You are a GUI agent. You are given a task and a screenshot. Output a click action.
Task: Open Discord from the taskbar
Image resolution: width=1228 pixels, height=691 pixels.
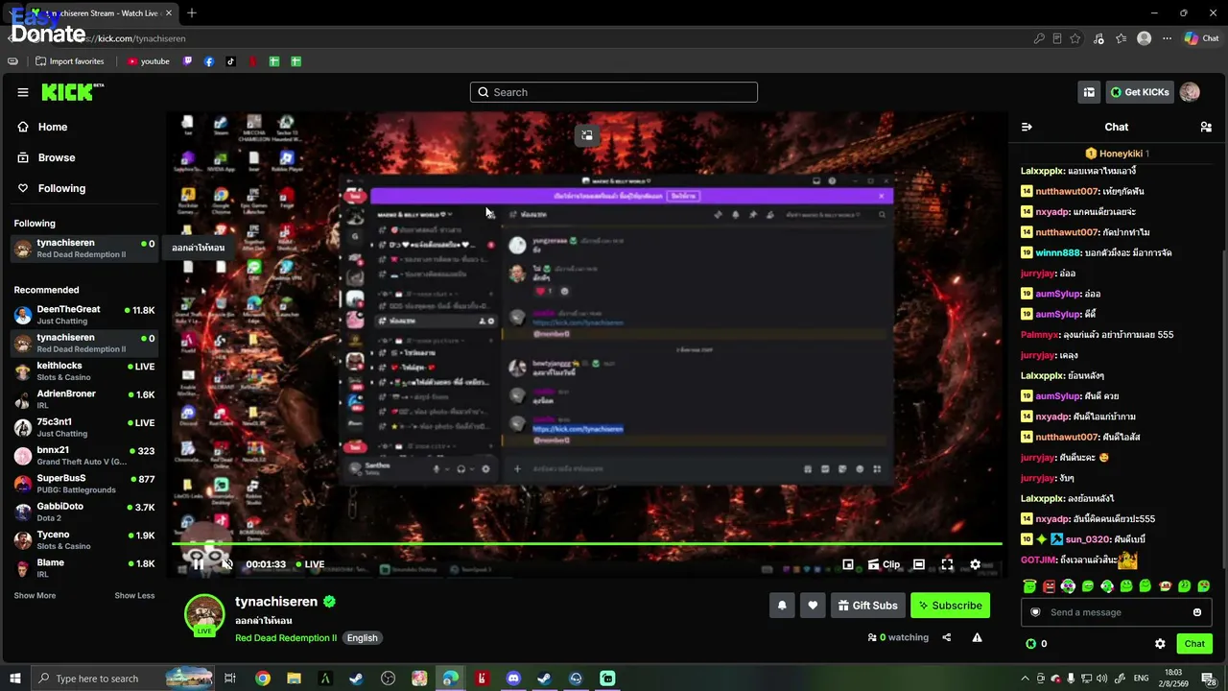[x=513, y=679]
